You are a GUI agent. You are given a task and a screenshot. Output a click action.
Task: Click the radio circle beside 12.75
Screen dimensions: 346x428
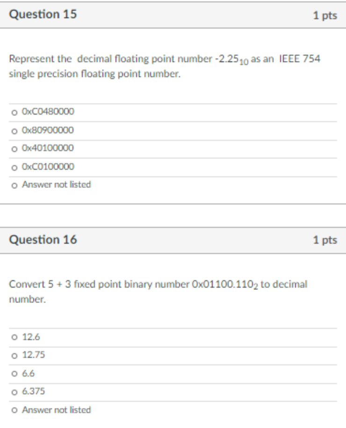14,355
